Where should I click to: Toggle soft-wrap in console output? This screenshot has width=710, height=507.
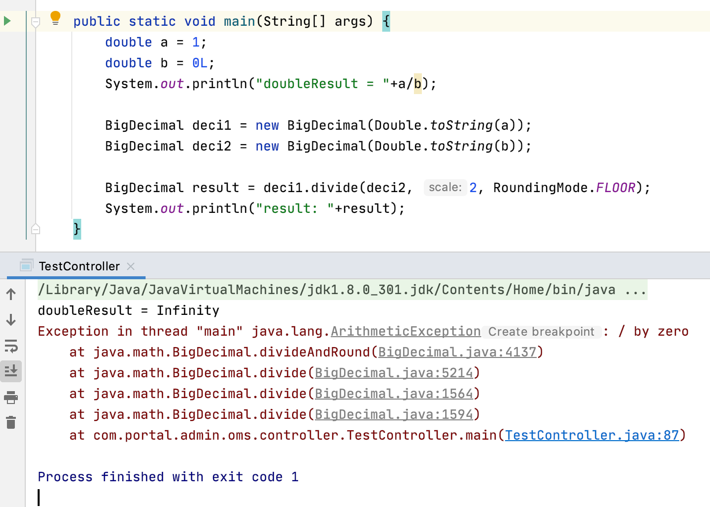[x=11, y=346]
